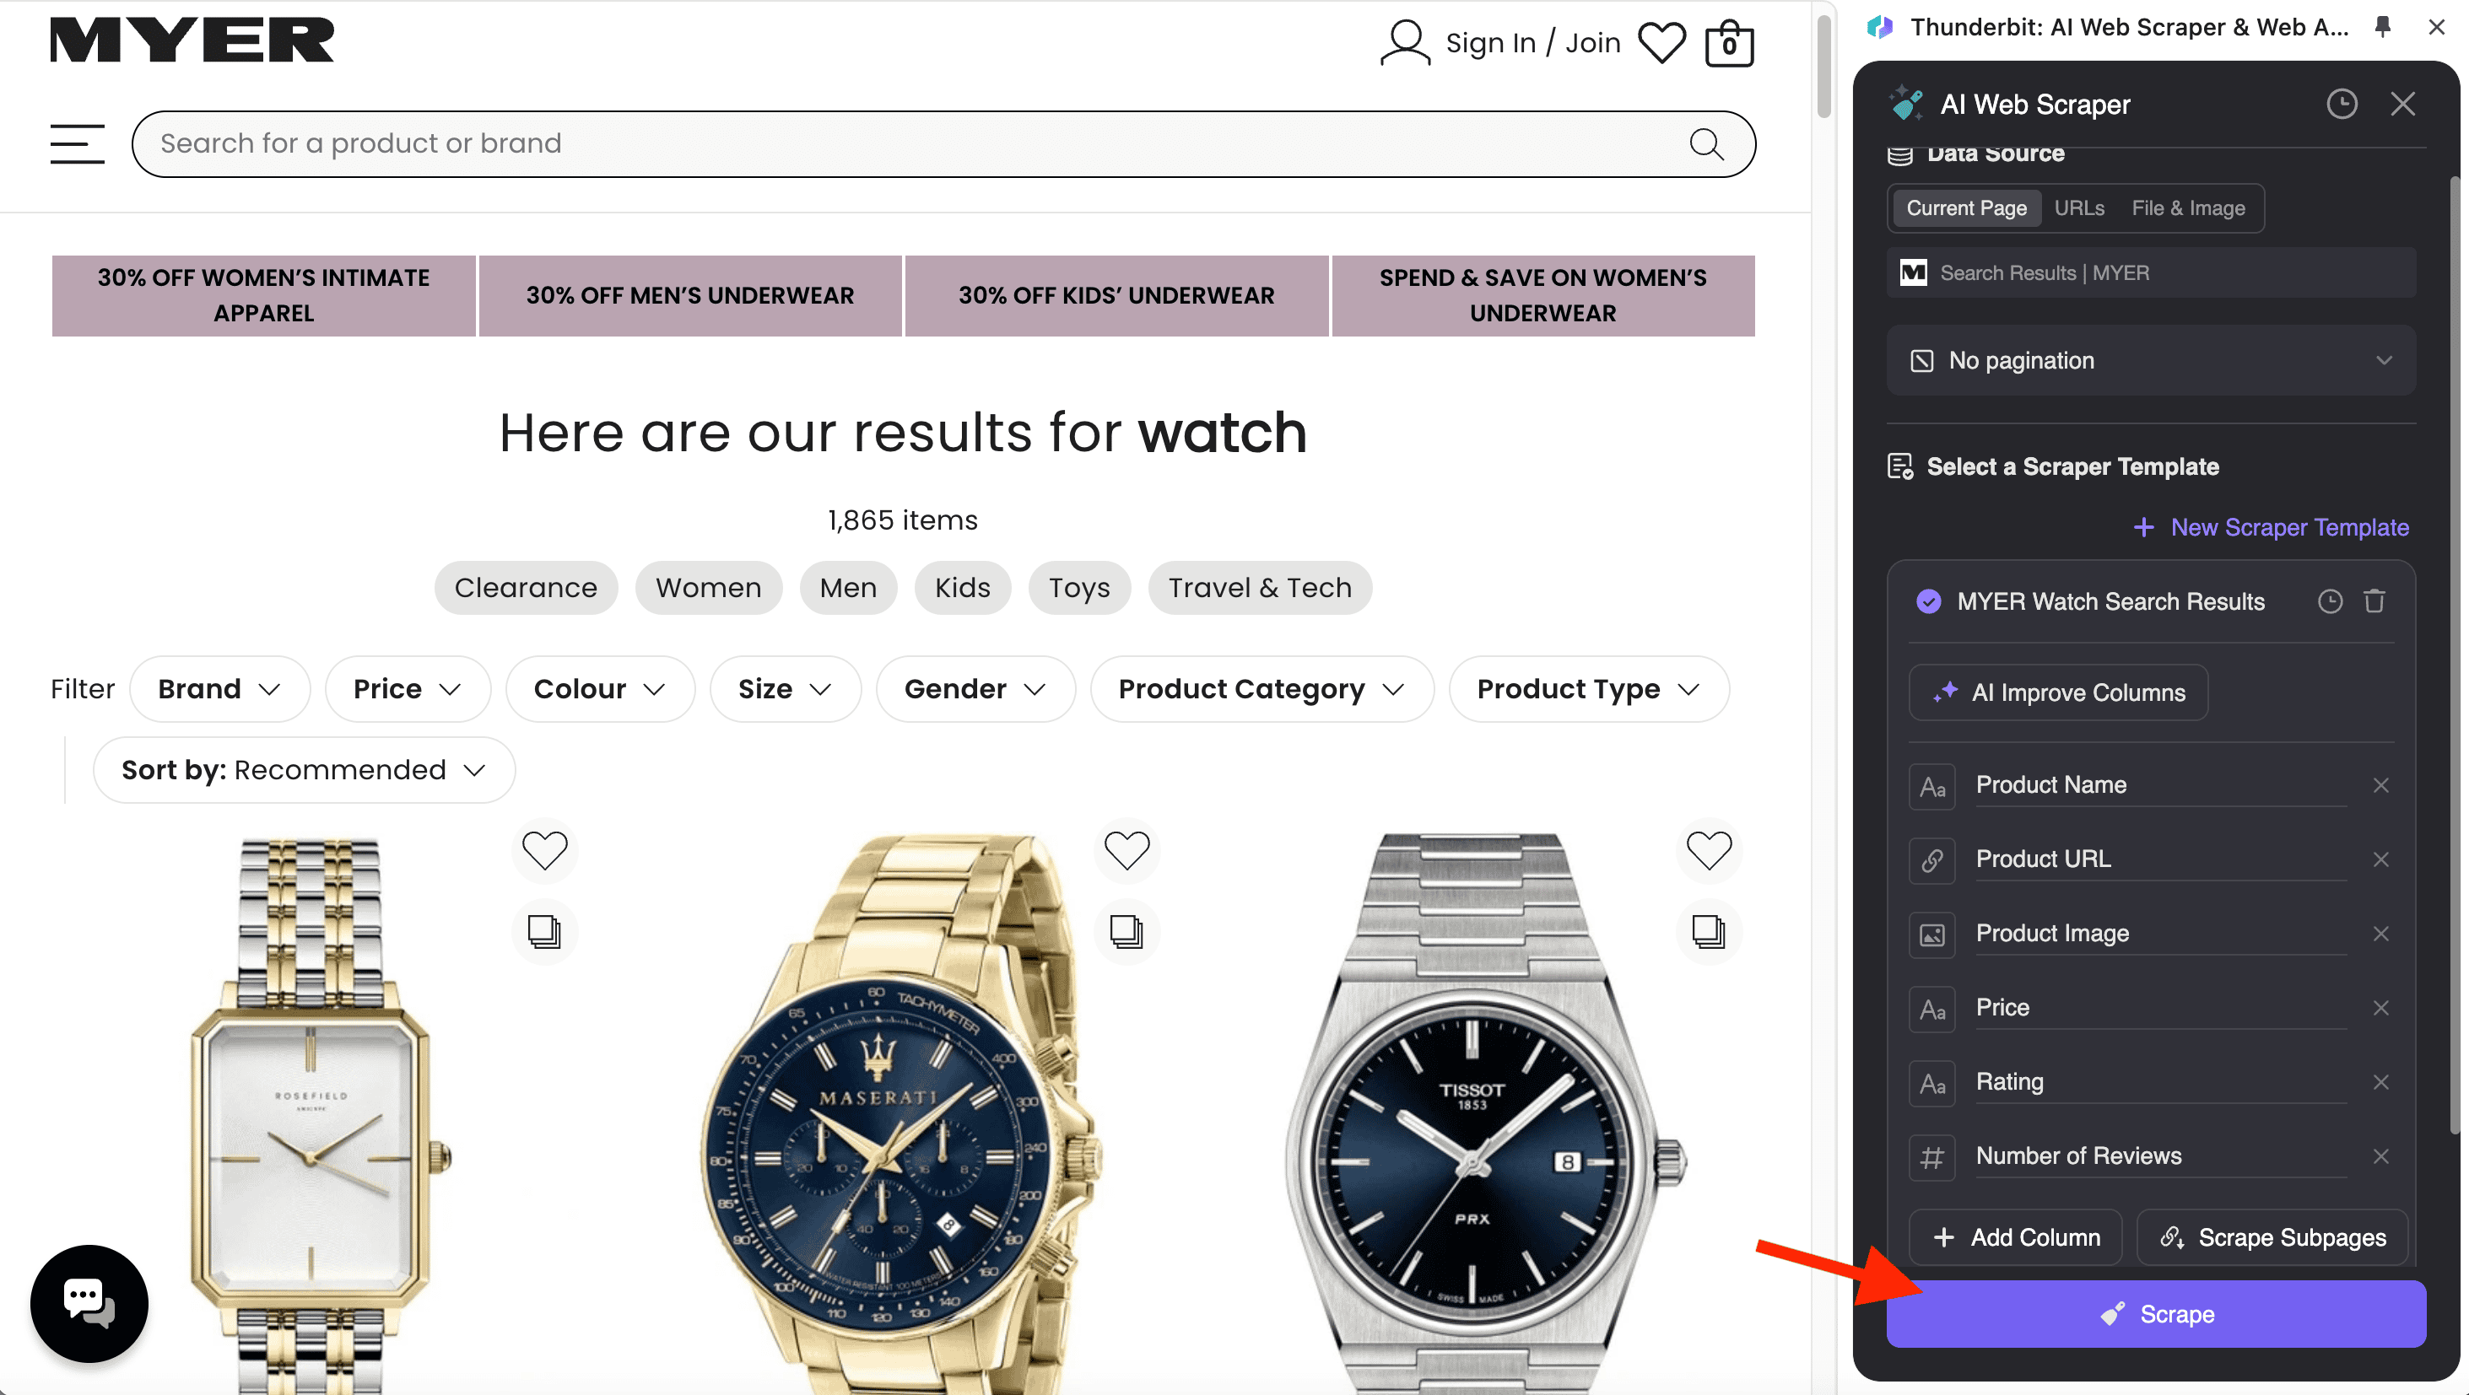The height and width of the screenshot is (1395, 2469).
Task: Open the live chat bubble
Action: [x=89, y=1303]
